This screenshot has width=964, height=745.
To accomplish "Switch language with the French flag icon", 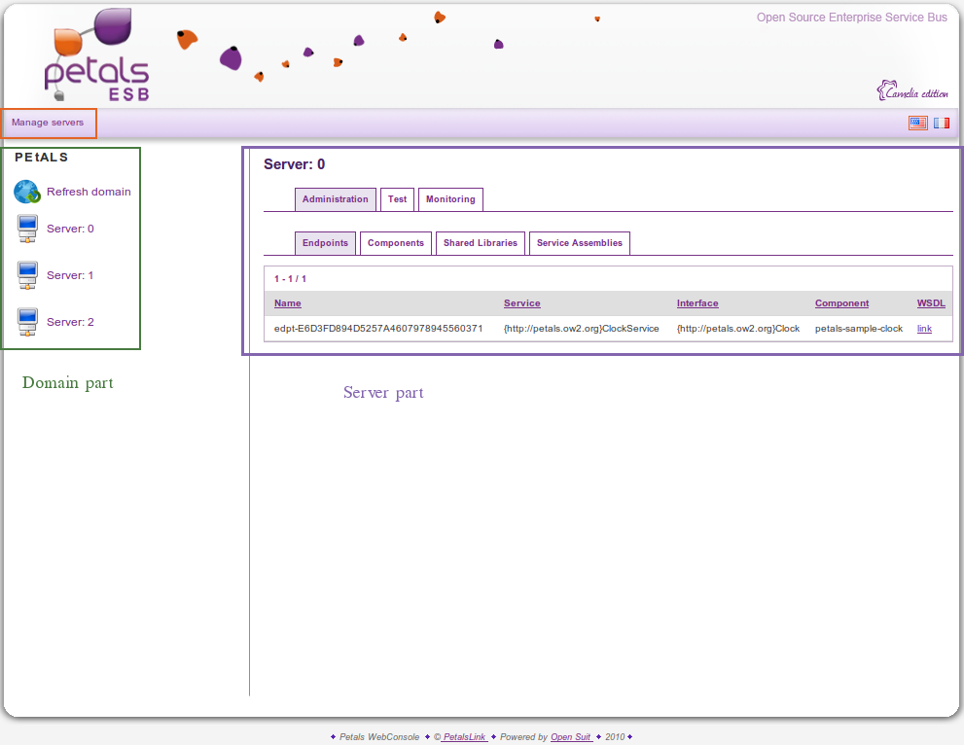I will point(942,124).
